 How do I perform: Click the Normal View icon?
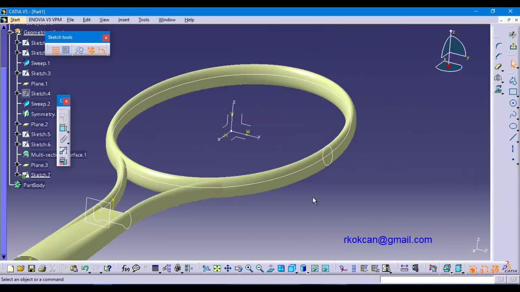pyautogui.click(x=271, y=268)
